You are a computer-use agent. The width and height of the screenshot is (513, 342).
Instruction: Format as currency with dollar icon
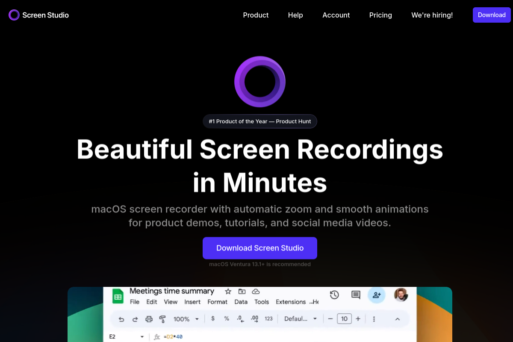tap(213, 318)
